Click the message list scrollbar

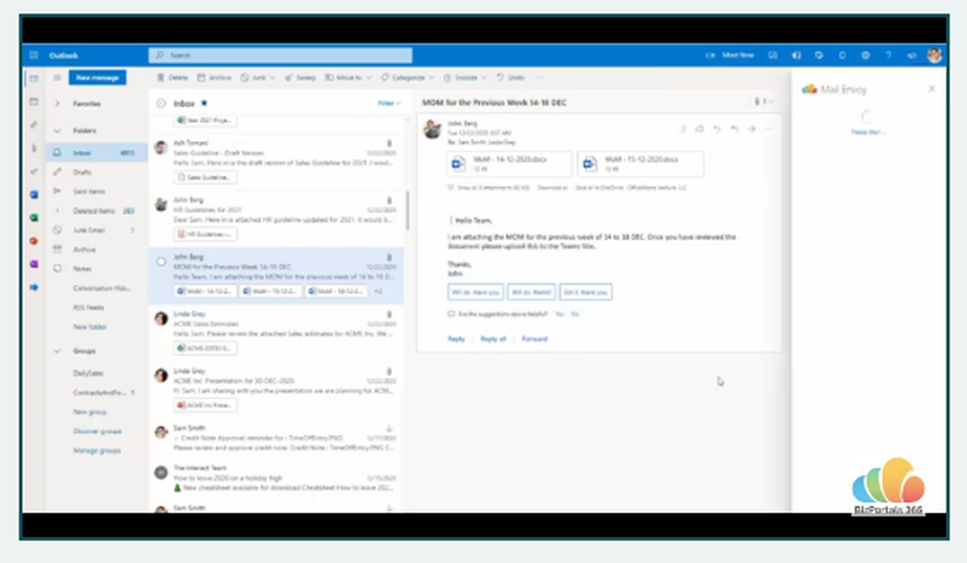407,210
